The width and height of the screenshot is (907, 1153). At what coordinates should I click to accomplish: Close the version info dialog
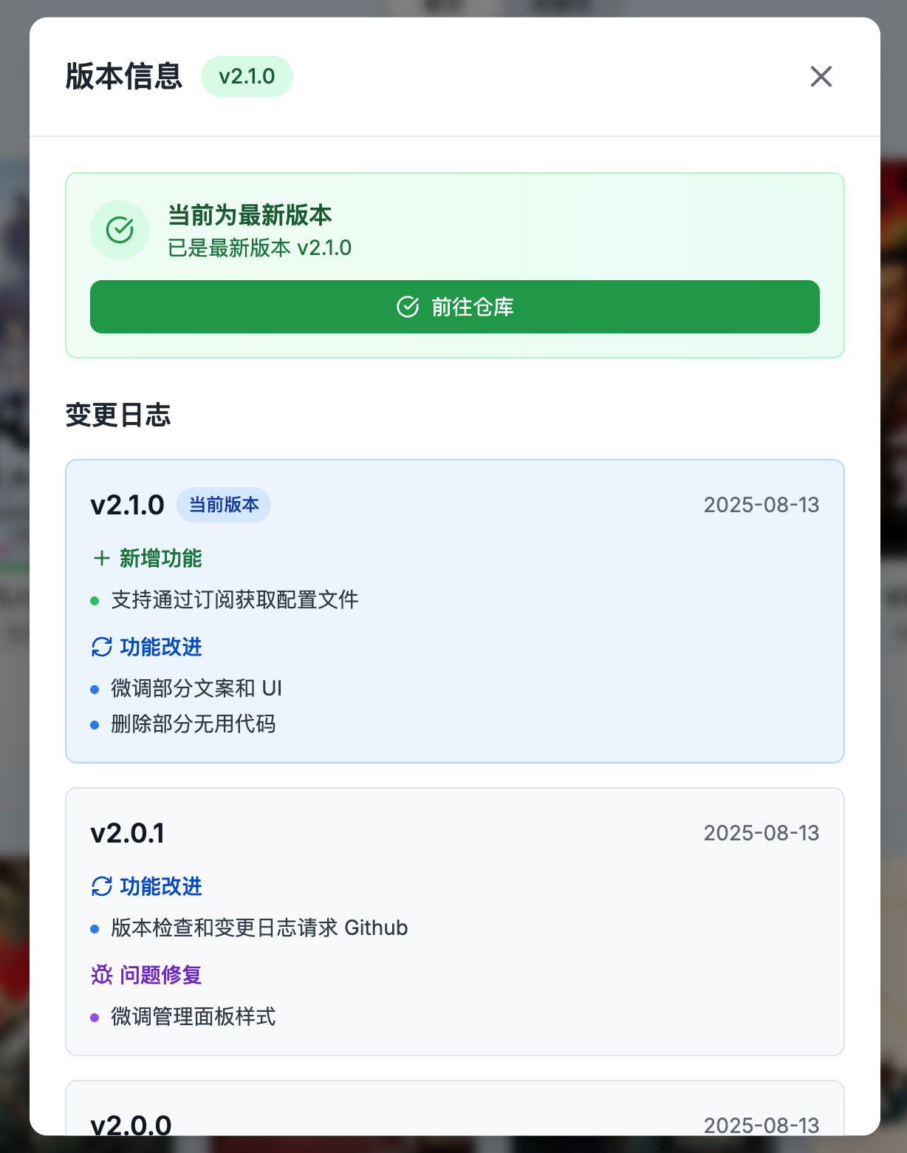(821, 76)
